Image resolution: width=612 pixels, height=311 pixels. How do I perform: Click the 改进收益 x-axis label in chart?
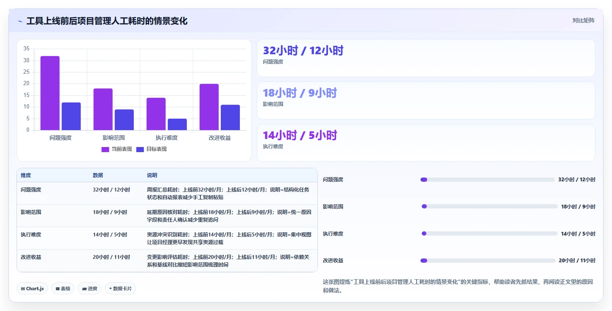coord(220,138)
